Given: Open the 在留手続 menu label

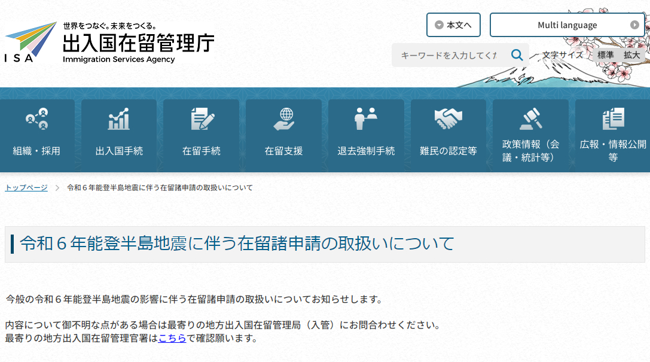Looking at the screenshot, I should click(202, 151).
